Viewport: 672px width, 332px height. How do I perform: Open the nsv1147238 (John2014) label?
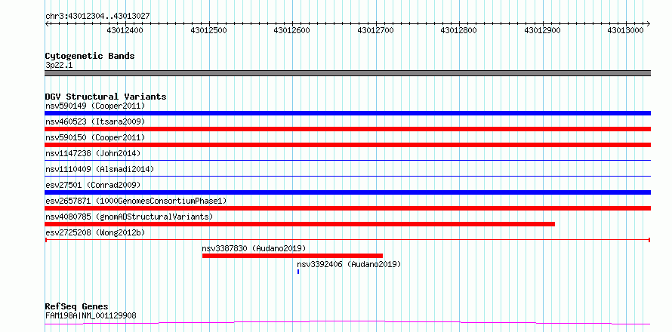[93, 153]
